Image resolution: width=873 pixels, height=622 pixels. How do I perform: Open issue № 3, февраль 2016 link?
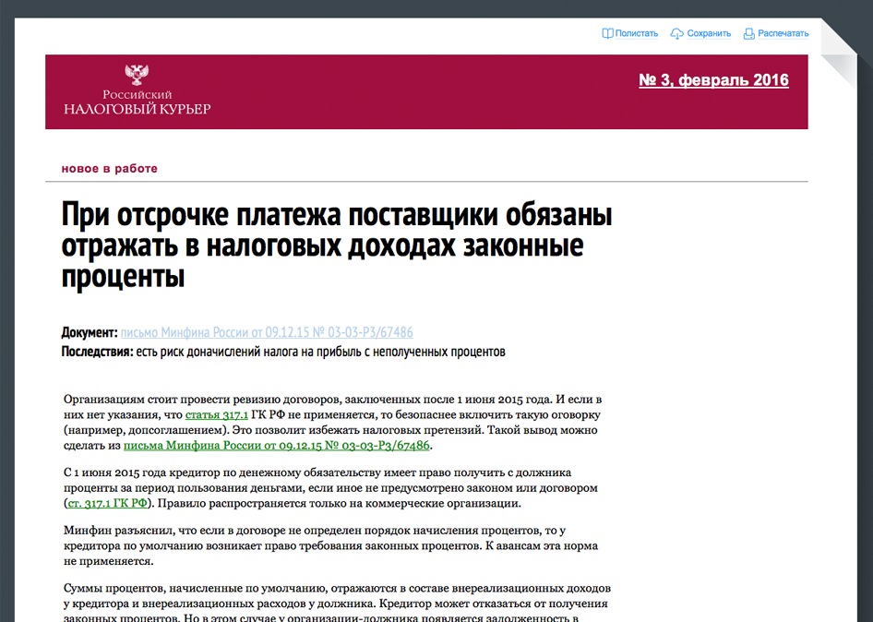713,80
